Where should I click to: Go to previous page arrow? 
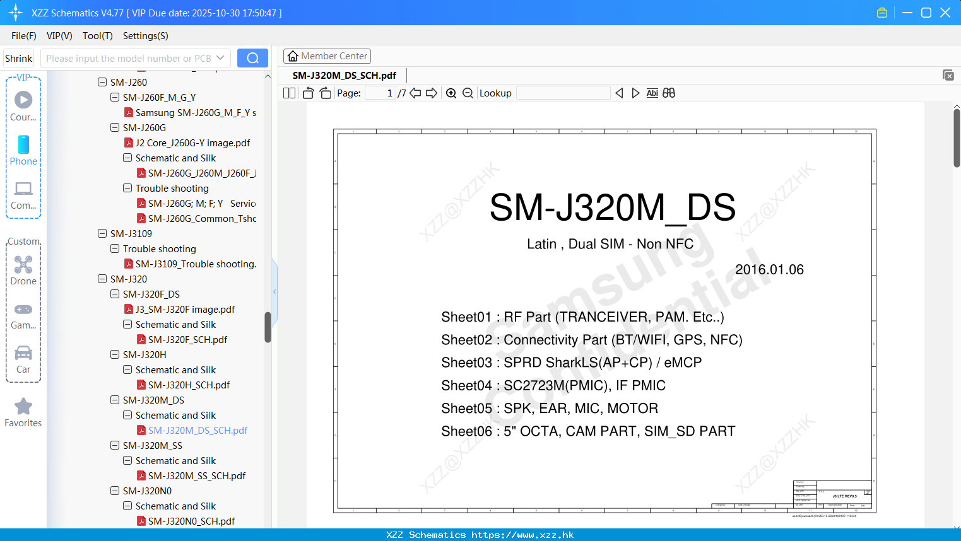tap(415, 93)
